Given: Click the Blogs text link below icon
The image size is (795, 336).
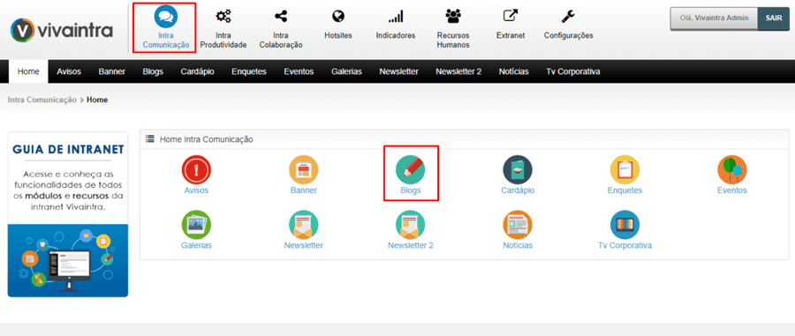Looking at the screenshot, I should (410, 190).
